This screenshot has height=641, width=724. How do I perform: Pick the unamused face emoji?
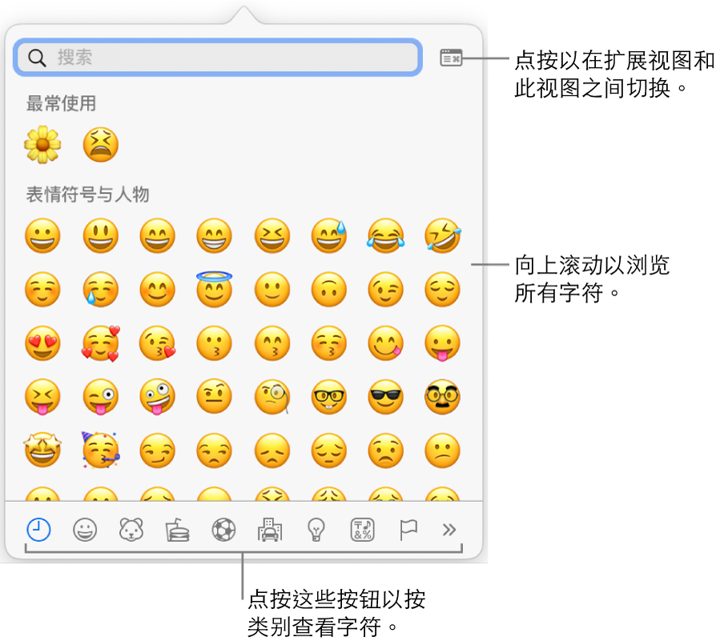(x=215, y=450)
